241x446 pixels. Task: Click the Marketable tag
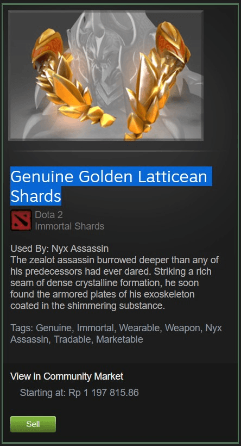pos(119,339)
